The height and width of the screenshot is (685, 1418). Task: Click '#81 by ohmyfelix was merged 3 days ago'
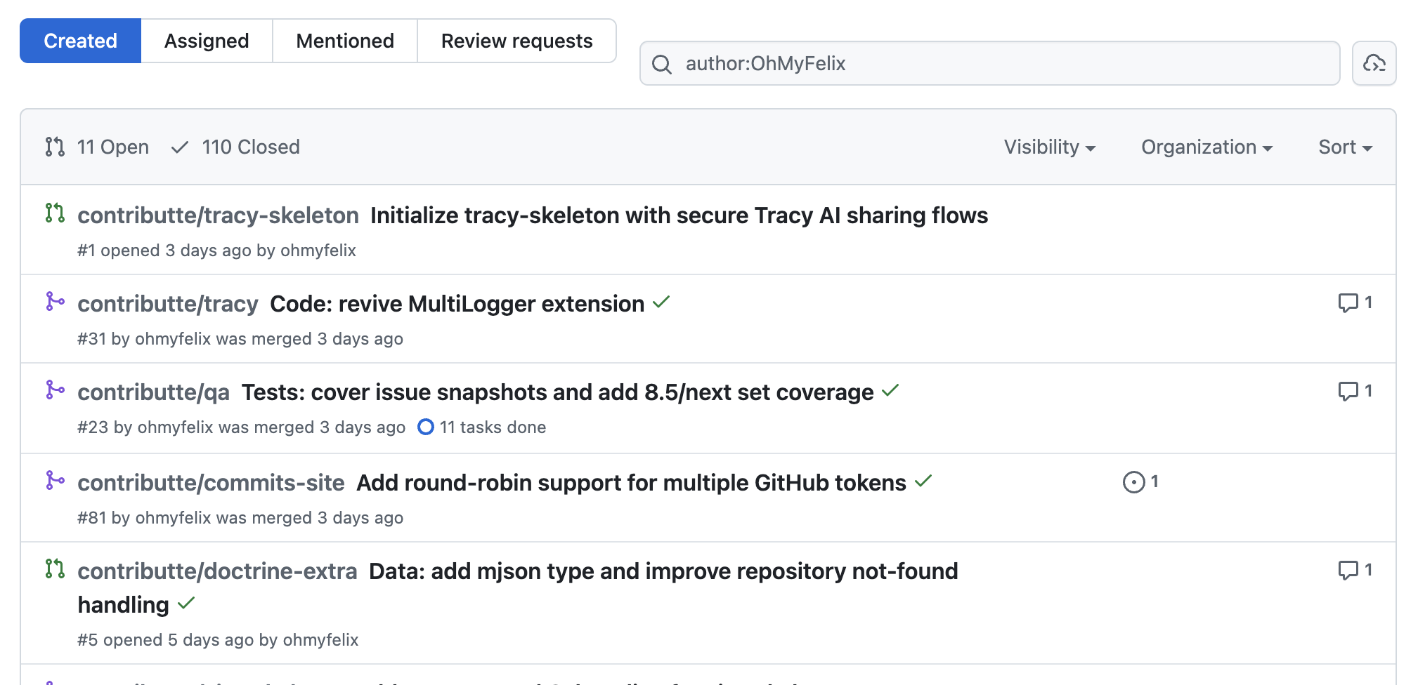tap(240, 518)
